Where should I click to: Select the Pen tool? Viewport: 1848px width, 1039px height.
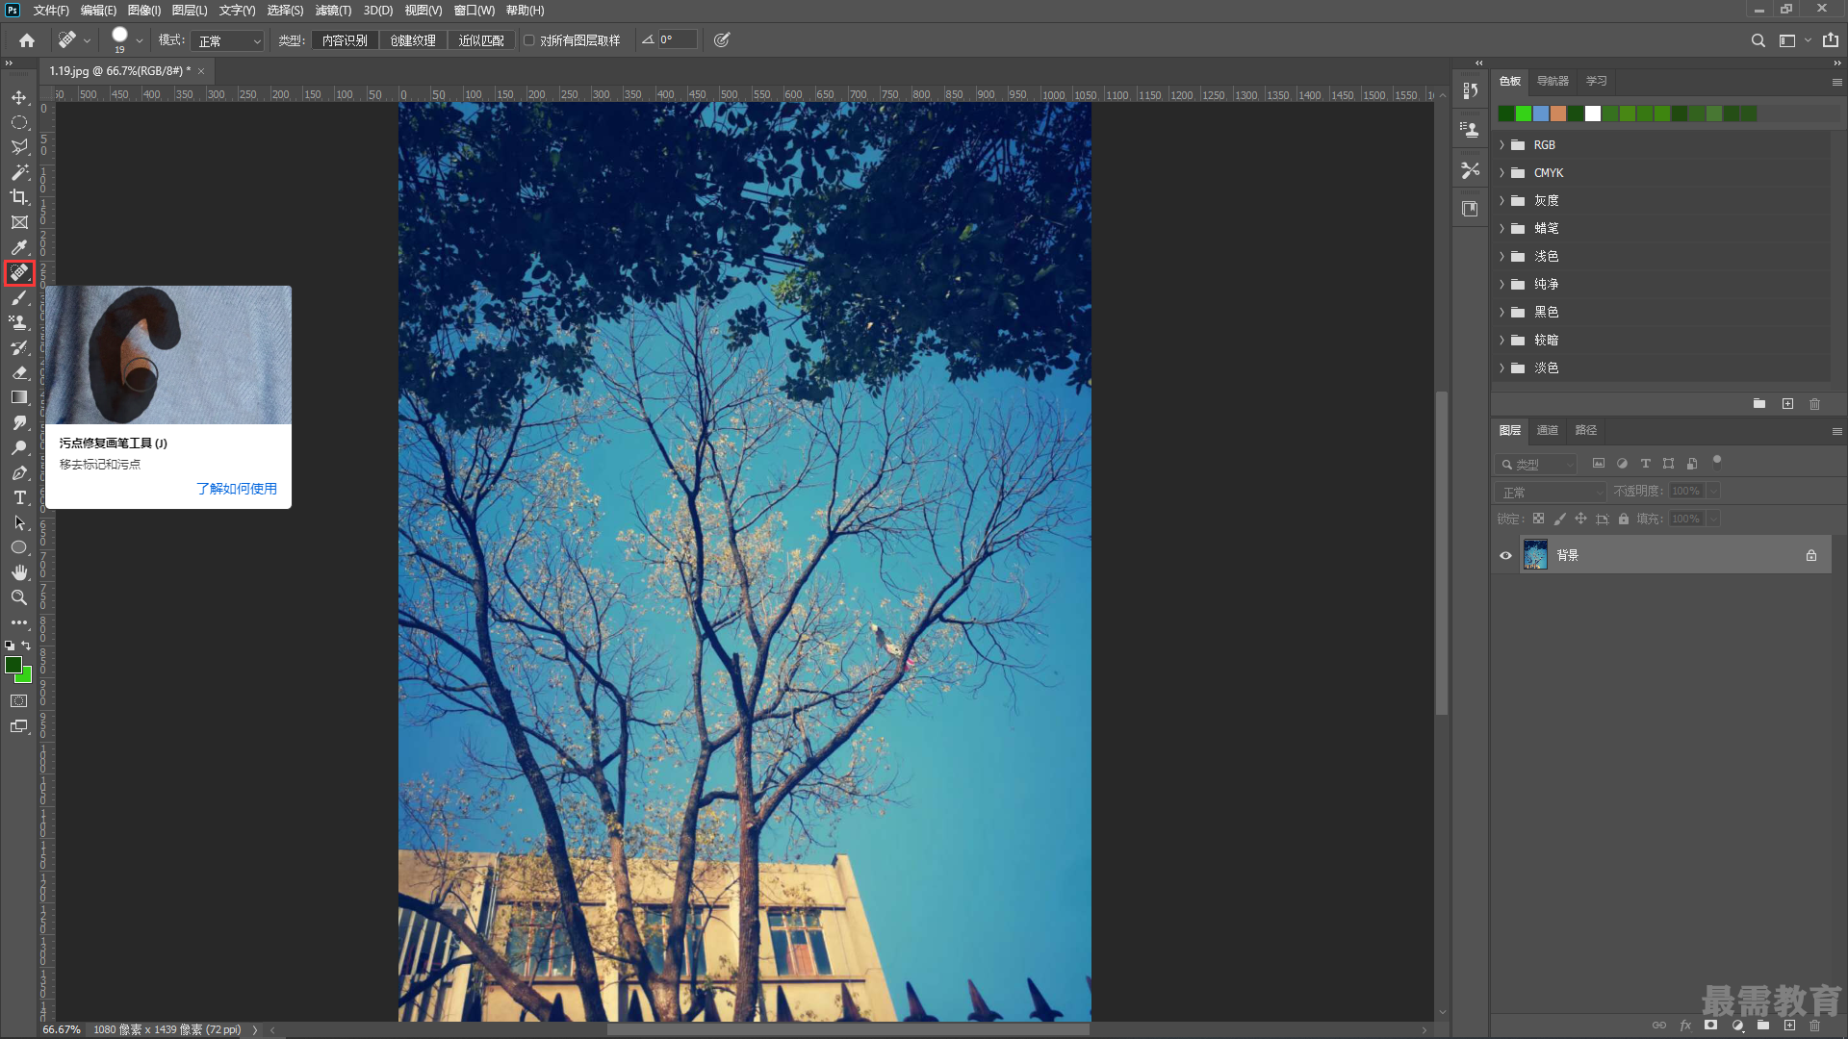point(19,472)
